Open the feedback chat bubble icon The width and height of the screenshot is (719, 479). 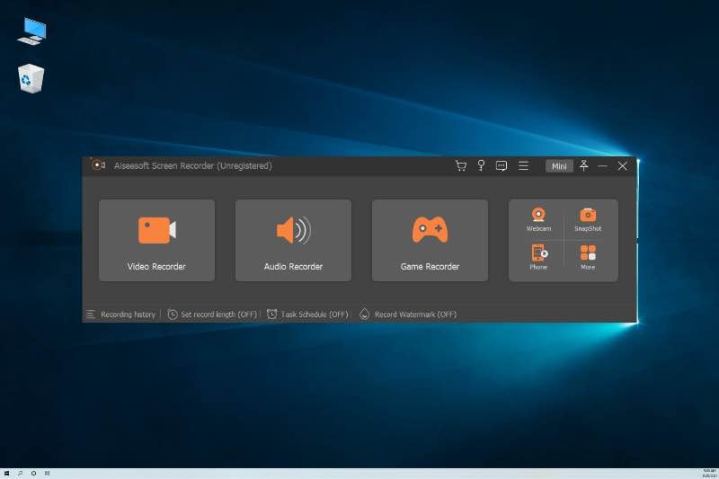coord(502,166)
